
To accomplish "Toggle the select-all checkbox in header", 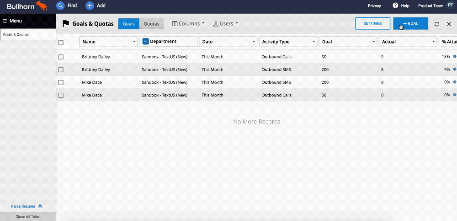I will tap(61, 43).
